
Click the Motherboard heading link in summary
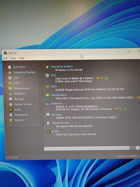[x=59, y=95]
